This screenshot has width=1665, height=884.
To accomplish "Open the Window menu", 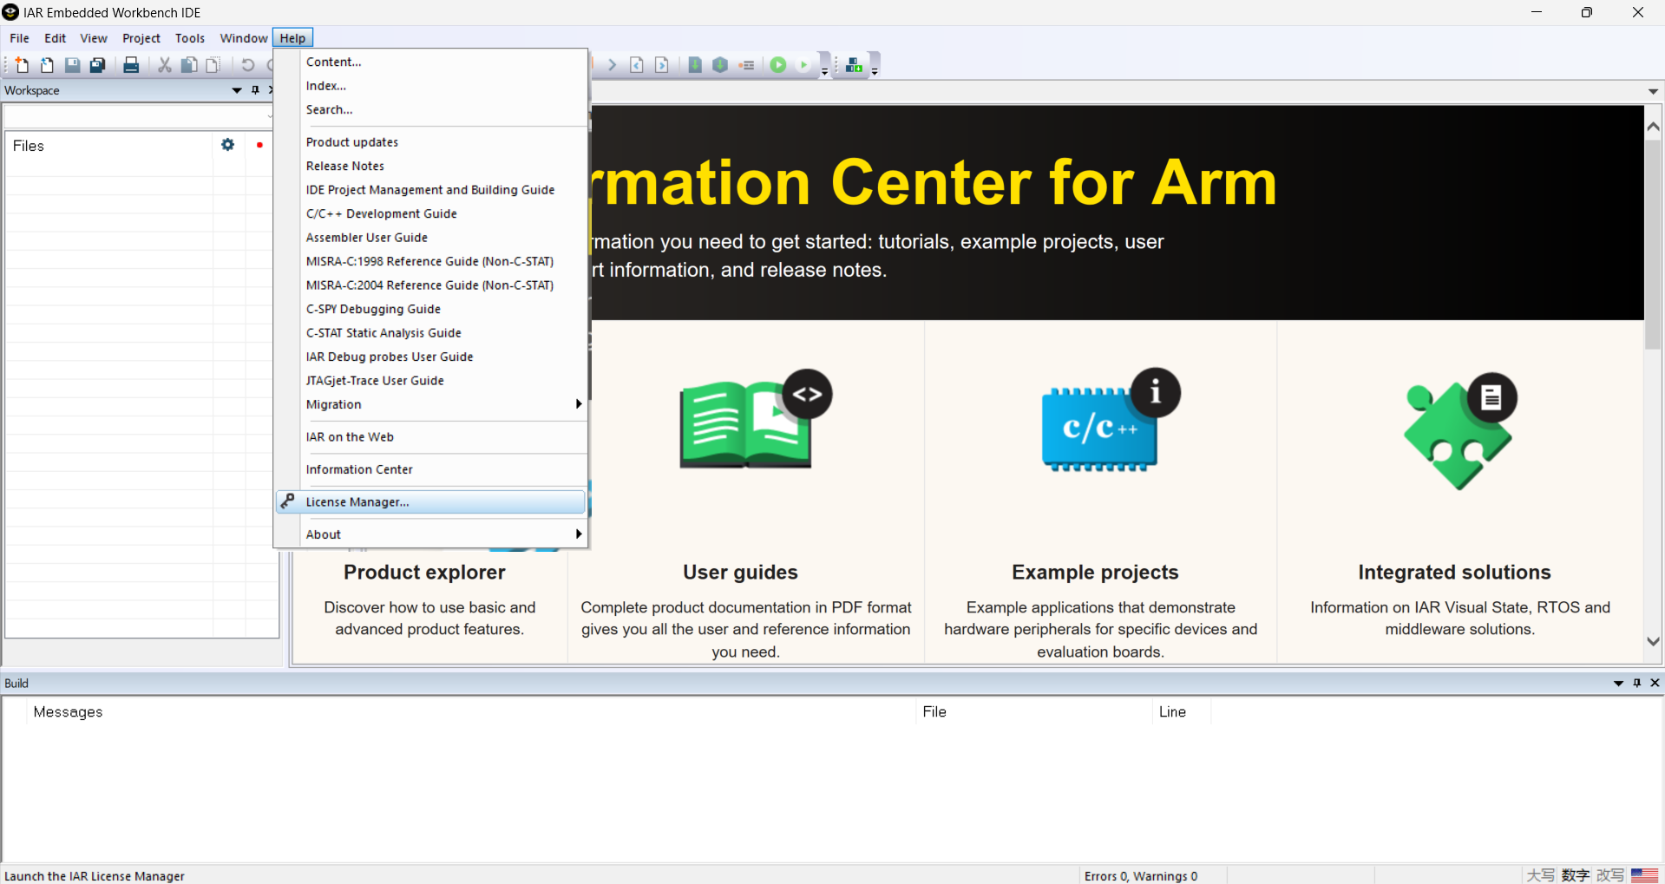I will coord(243,38).
